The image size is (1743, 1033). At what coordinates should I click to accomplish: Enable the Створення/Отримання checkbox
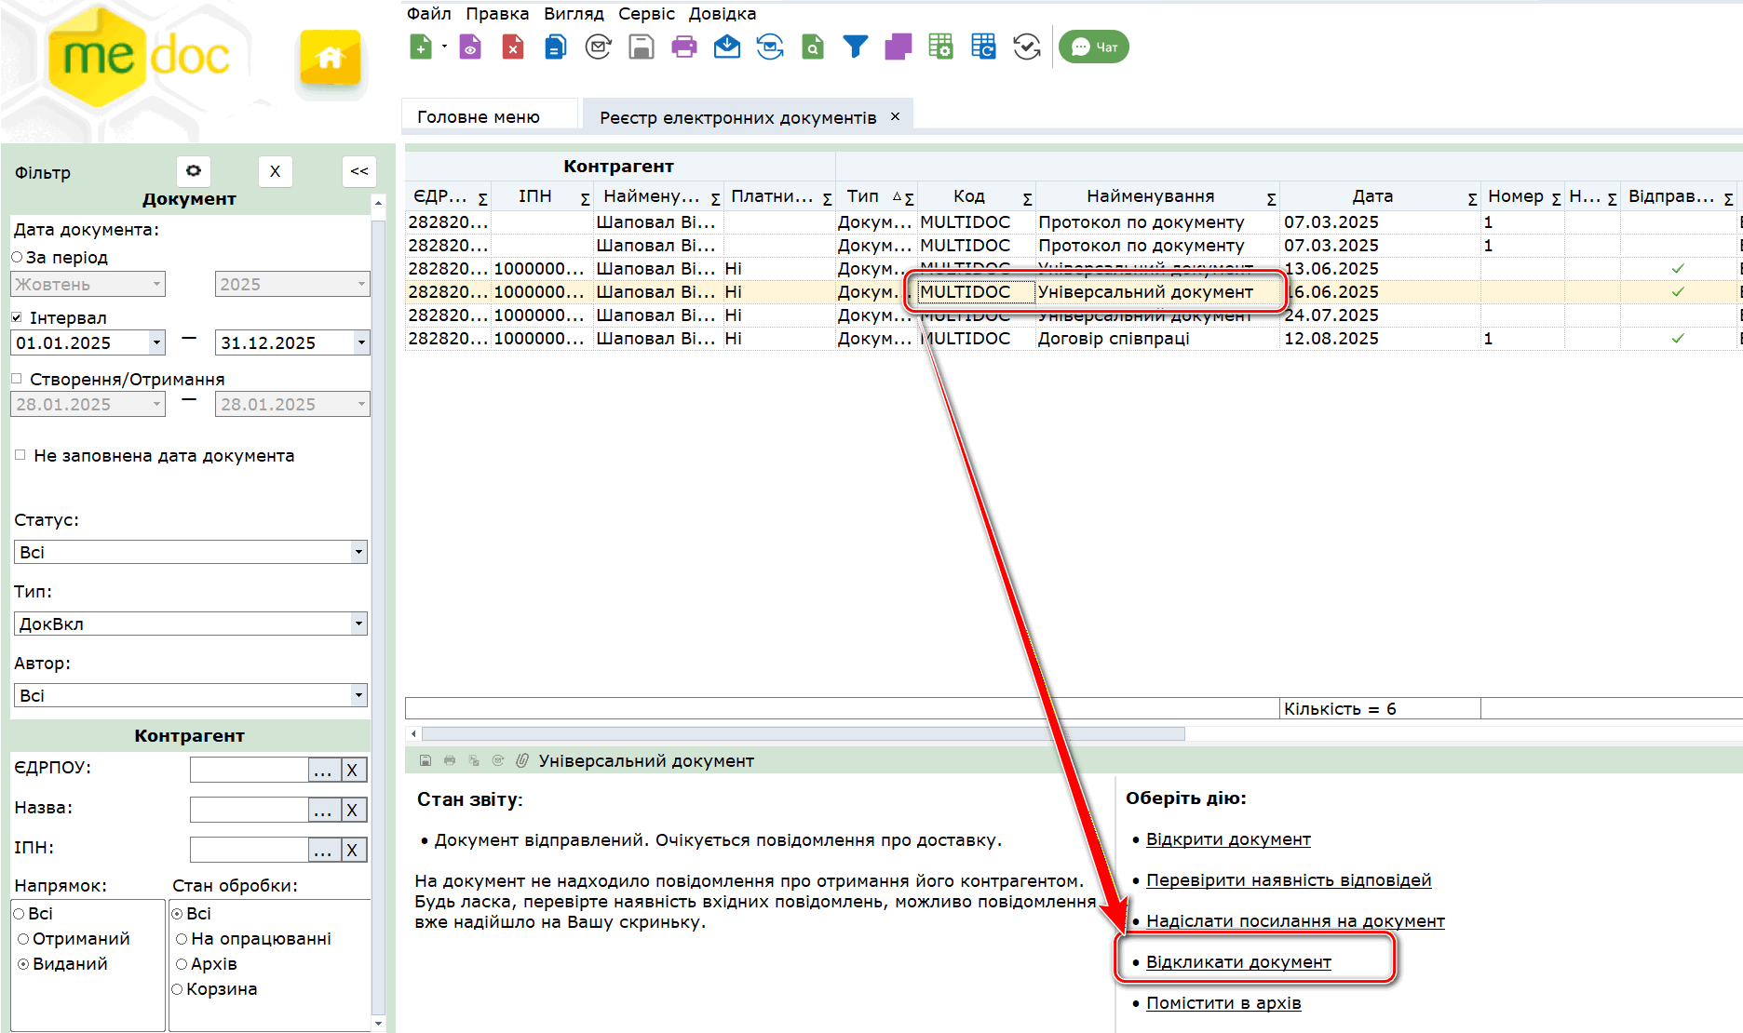[17, 379]
